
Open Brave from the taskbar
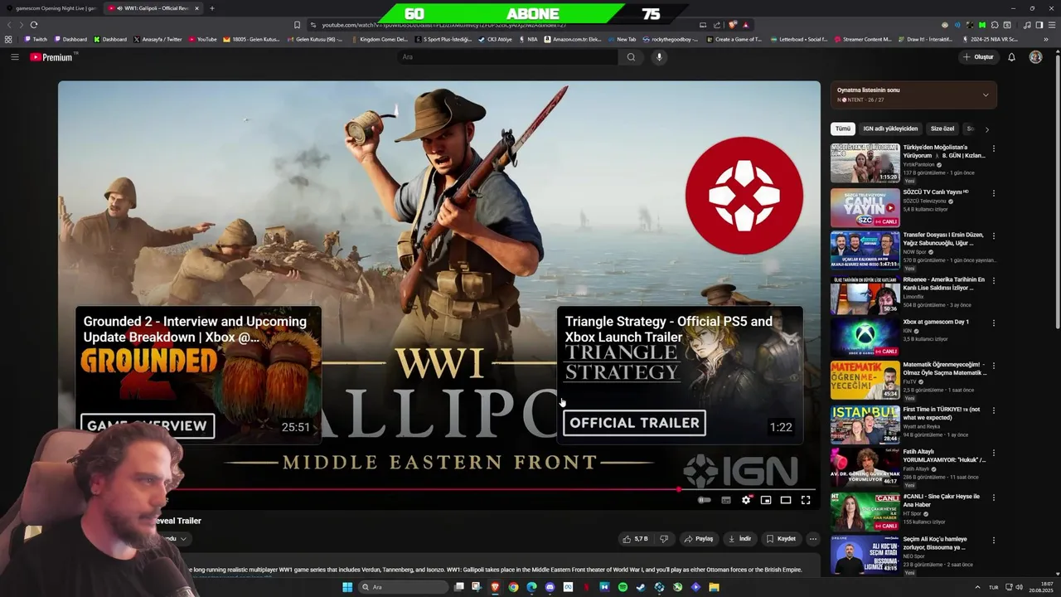coord(496,587)
